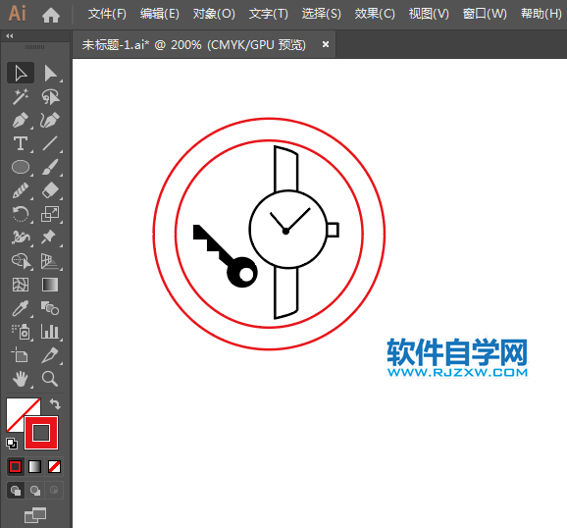
Task: Open the 编辑(E) menu
Action: [x=160, y=14]
